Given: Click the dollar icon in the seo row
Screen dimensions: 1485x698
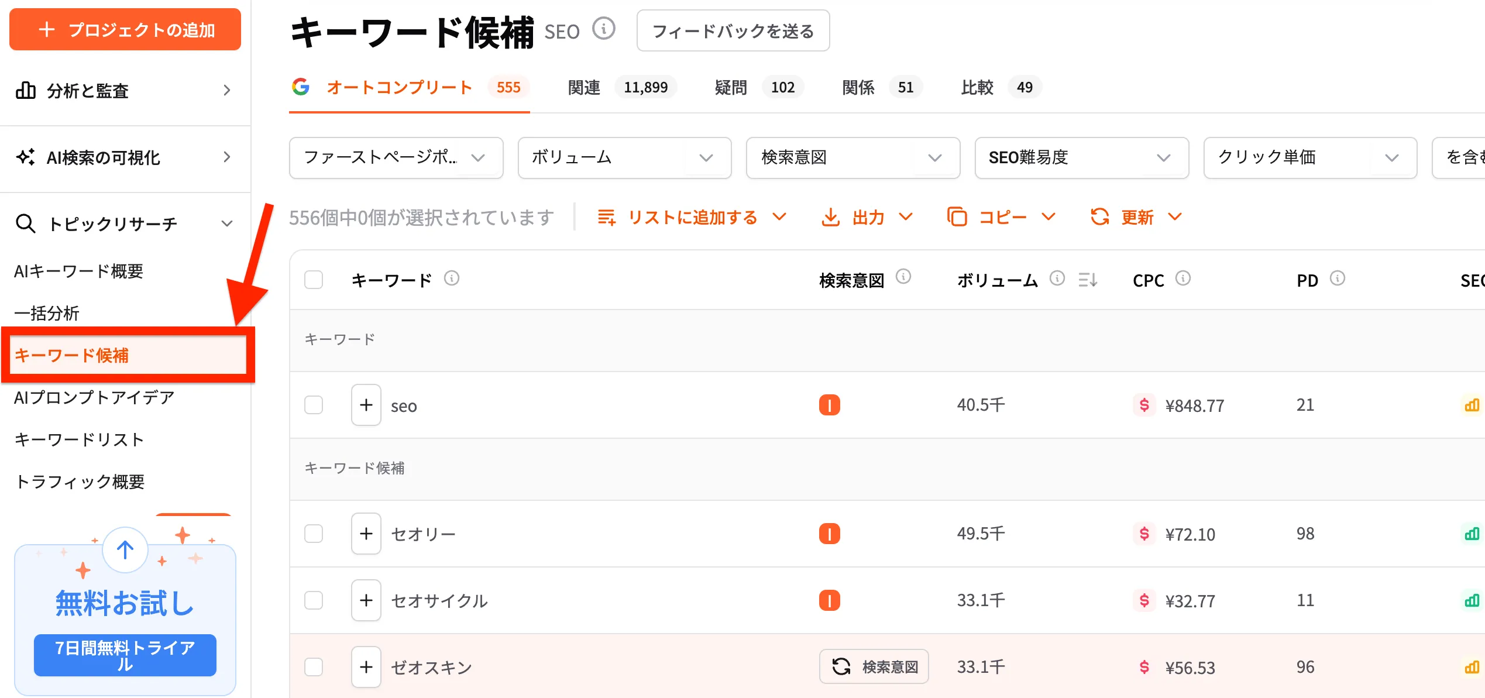Looking at the screenshot, I should point(1144,405).
